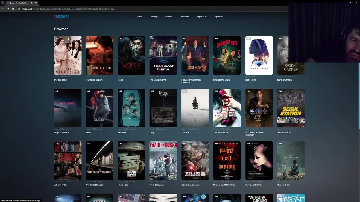Open the Whispering Corridors poster

[259, 198]
